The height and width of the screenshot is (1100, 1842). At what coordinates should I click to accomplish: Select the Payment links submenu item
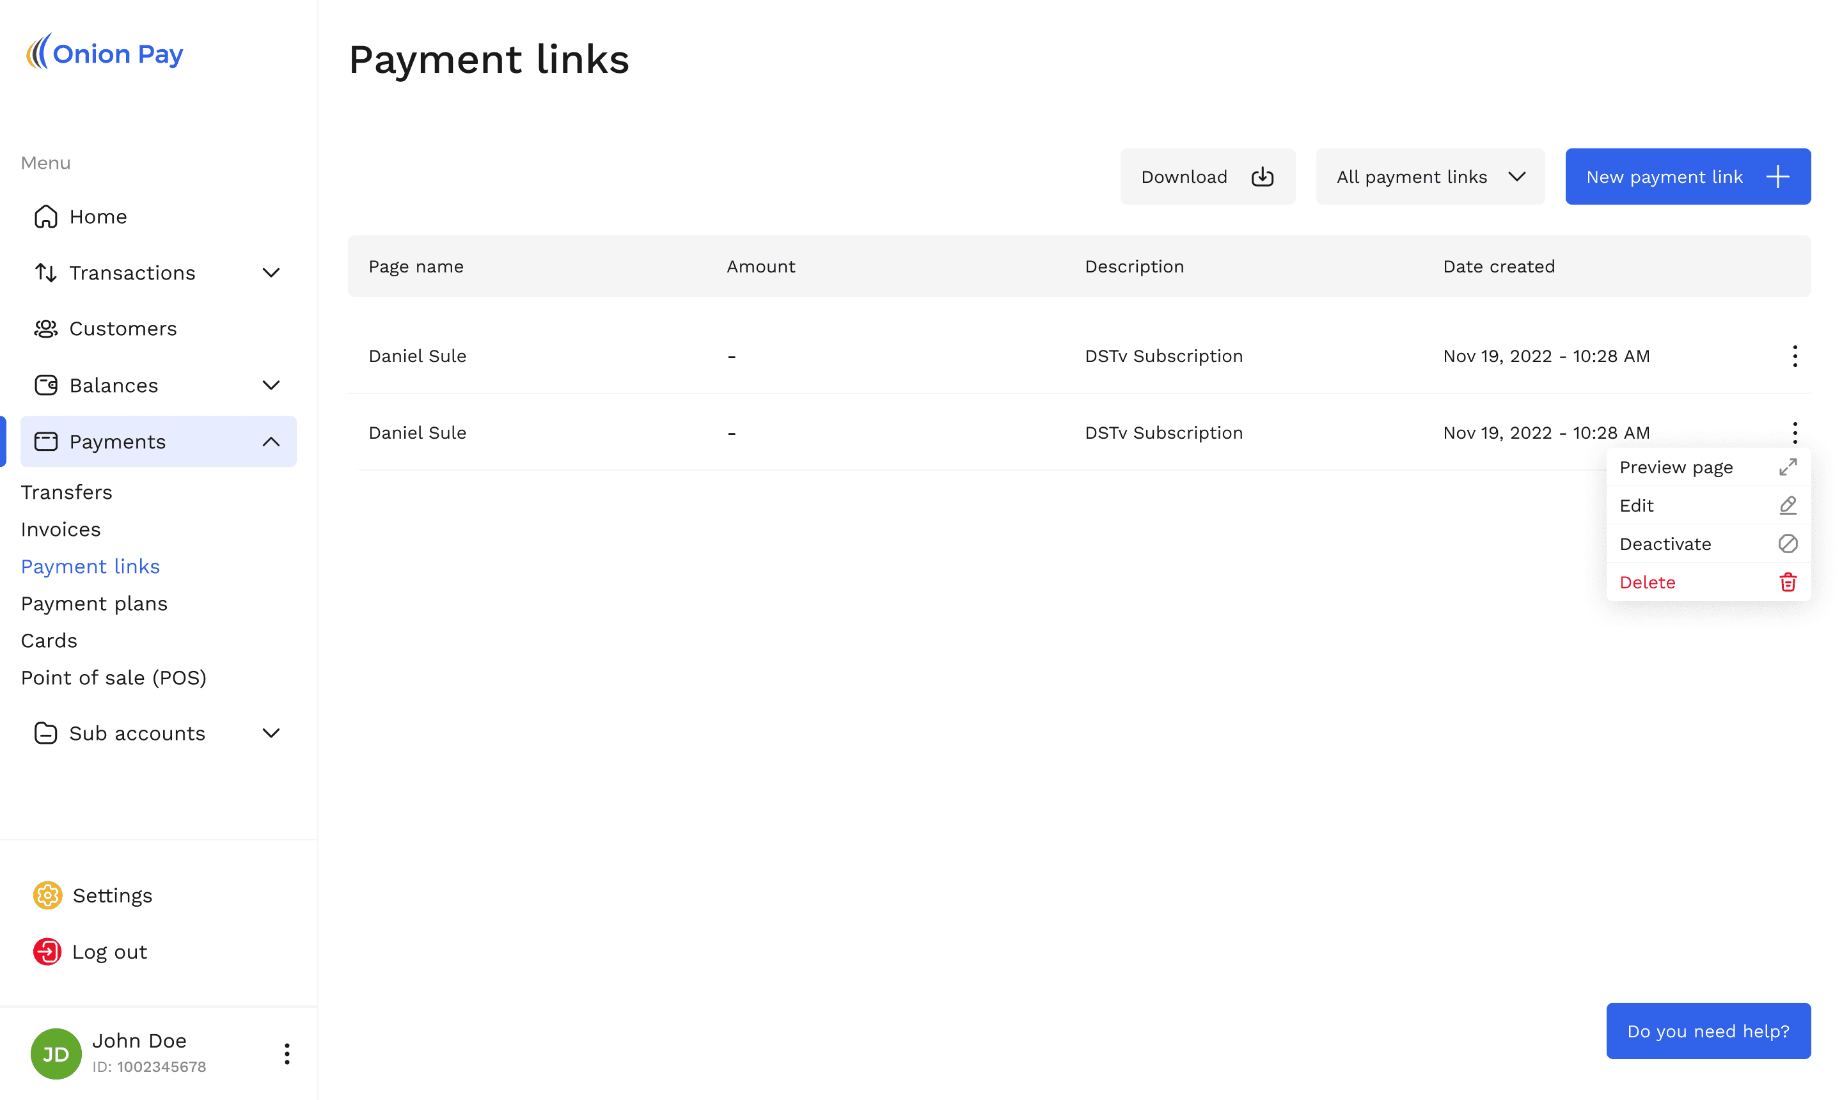[90, 566]
